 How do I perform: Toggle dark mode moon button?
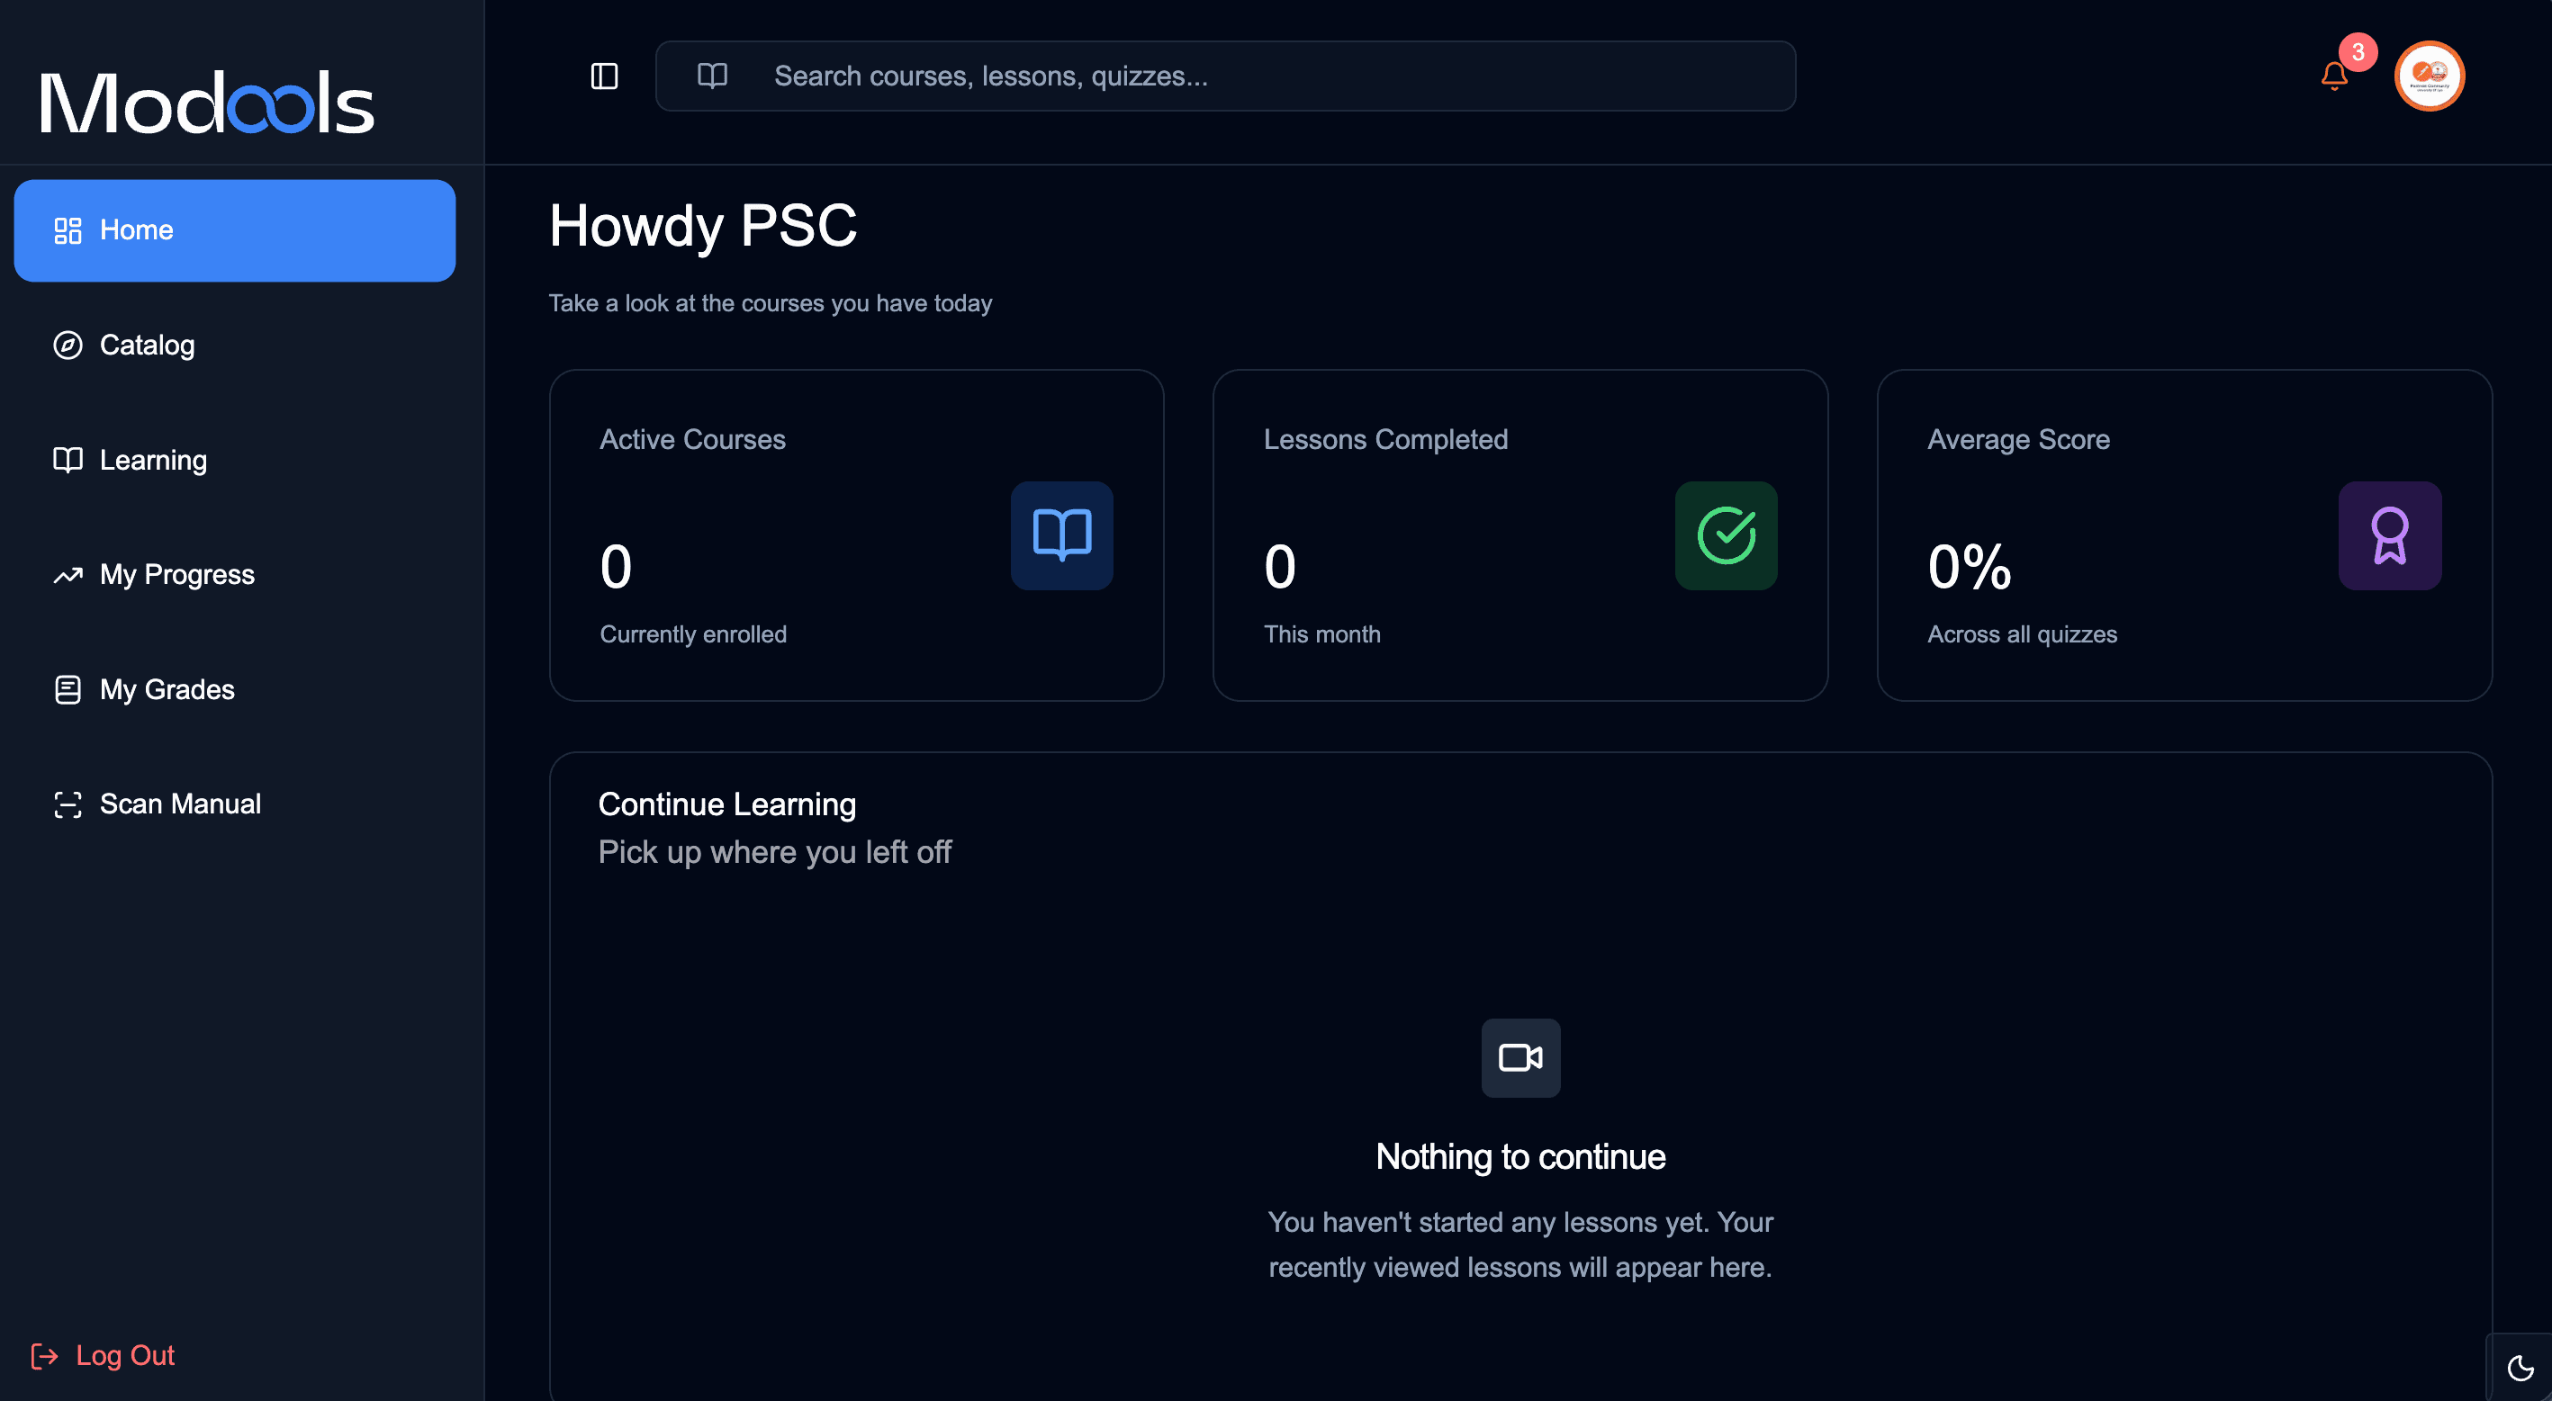pyautogui.click(x=2520, y=1369)
